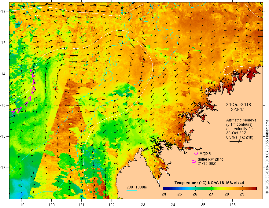The height and width of the screenshot is (208, 269).
Task: Click the '-17' latitude axis label
Action: pos(3,168)
